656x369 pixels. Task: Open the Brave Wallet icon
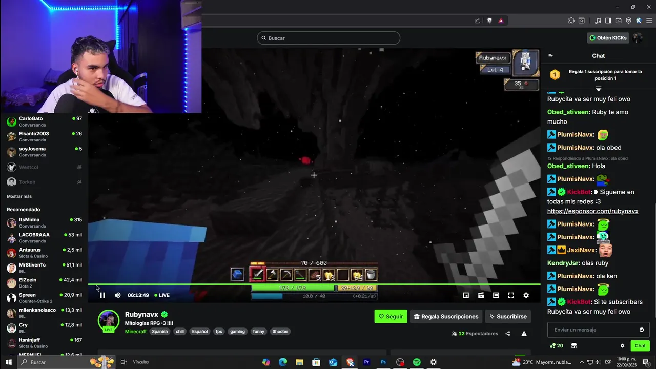click(619, 20)
